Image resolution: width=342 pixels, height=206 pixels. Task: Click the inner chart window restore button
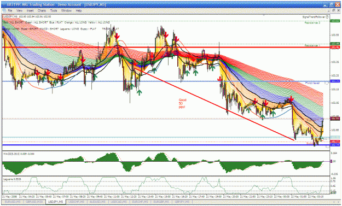(333, 10)
